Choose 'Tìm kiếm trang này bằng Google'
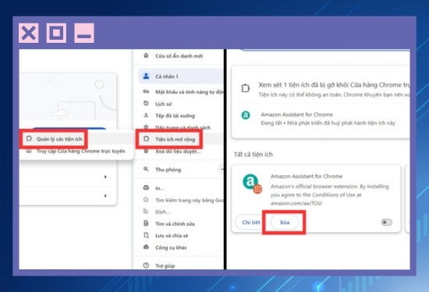This screenshot has width=429, height=292. pos(190,200)
